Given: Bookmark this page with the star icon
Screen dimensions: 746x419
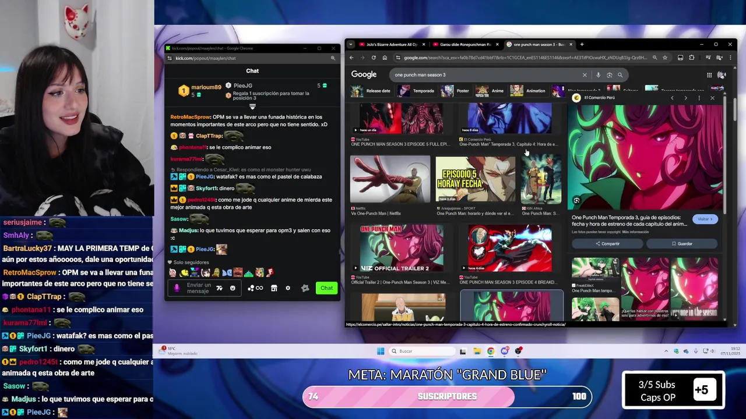Looking at the screenshot, I should pos(665,58).
